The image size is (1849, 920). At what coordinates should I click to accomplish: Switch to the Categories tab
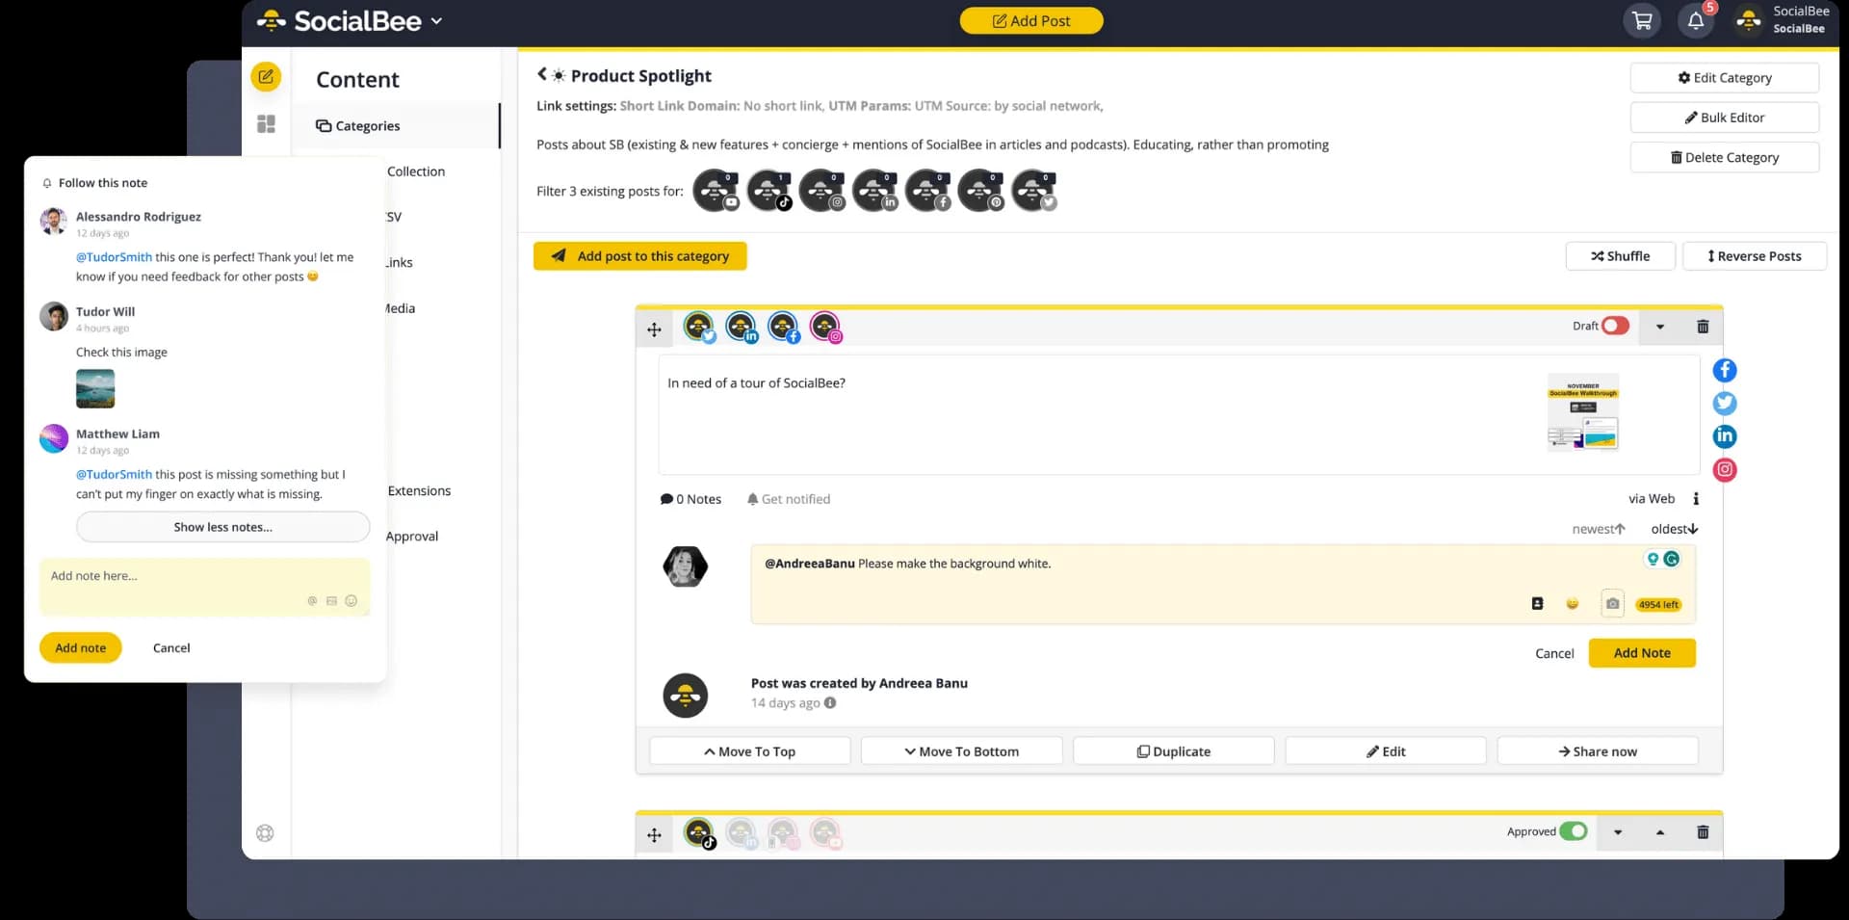(x=367, y=125)
